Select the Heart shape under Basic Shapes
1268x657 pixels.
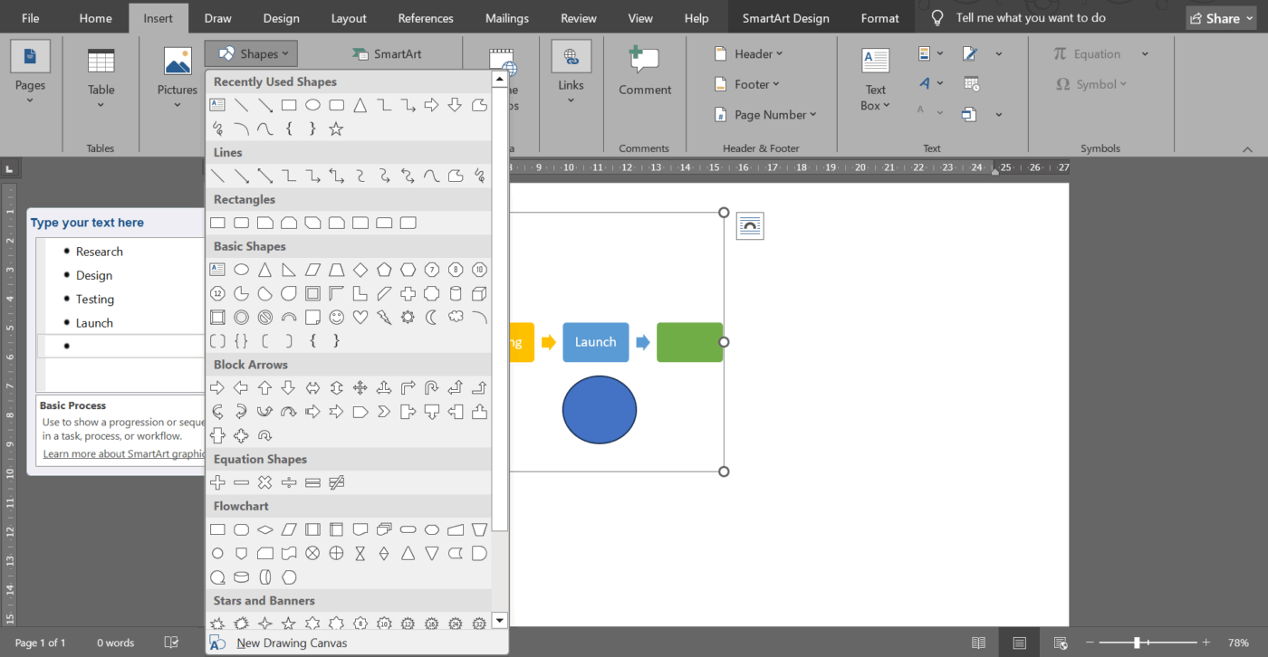point(360,317)
